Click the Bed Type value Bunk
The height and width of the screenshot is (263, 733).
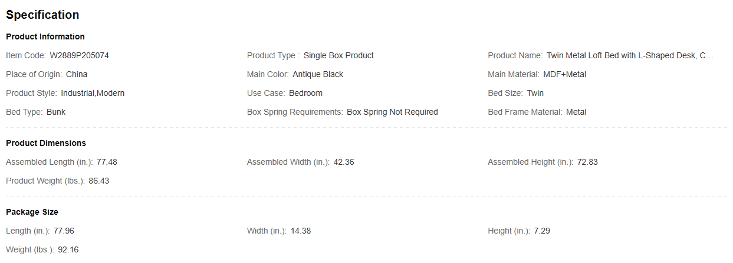coord(56,112)
